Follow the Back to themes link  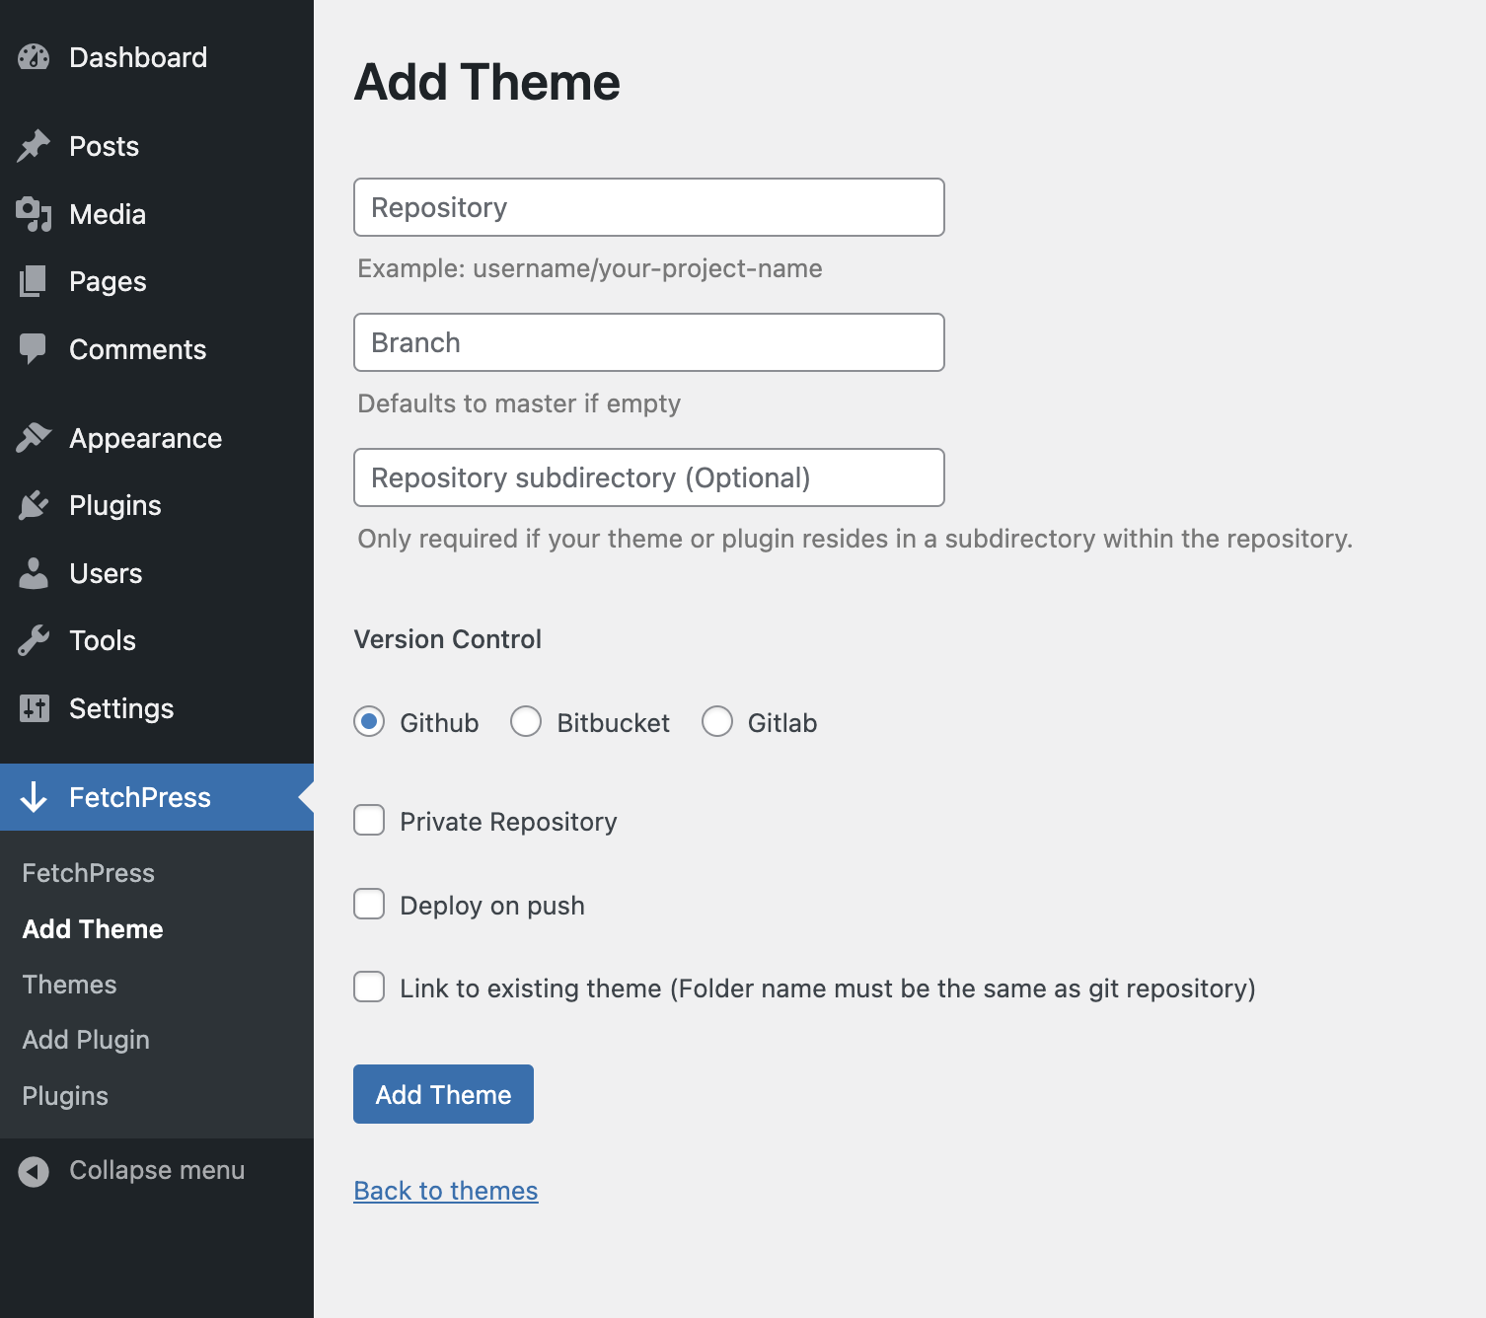coord(445,1191)
